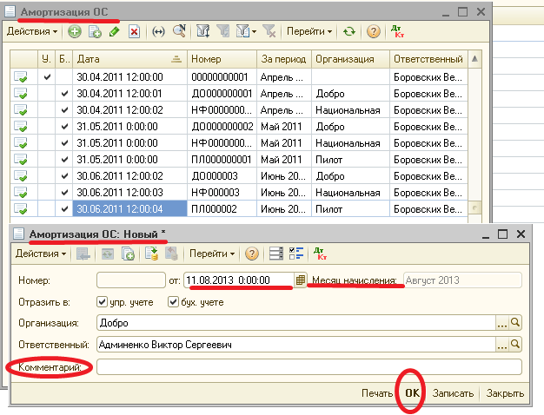Select row numbered ДО000000001
Screen dimensions: 544x415
(x=239, y=94)
